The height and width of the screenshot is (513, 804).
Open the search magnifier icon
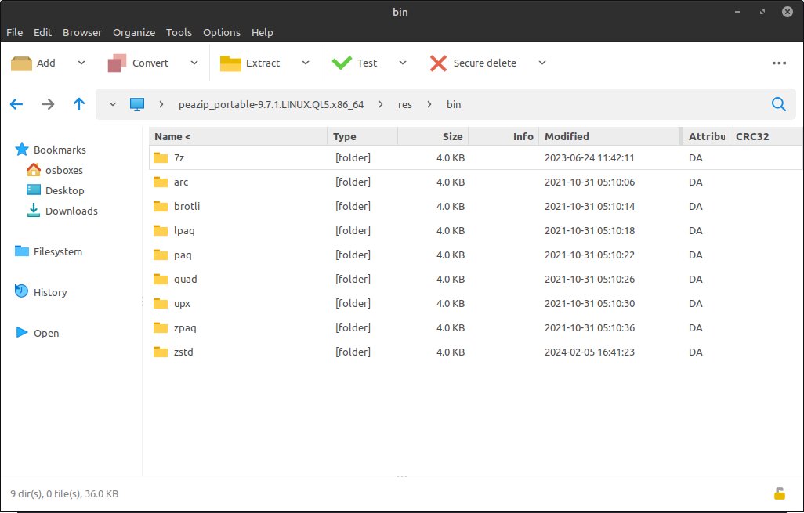(x=779, y=104)
